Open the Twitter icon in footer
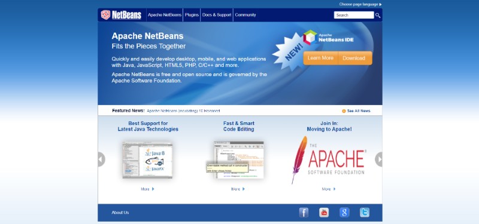 coord(365,213)
